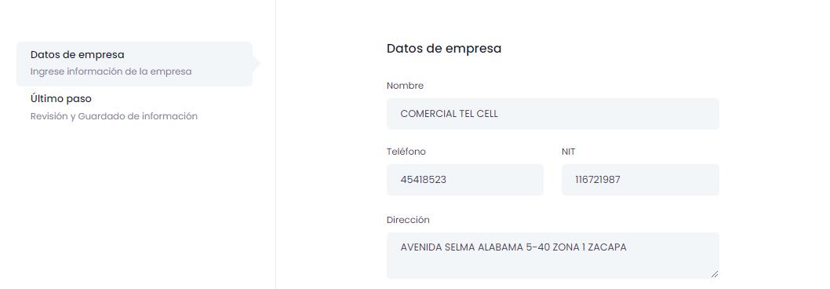
Task: Click the Nombre field label
Action: click(405, 86)
